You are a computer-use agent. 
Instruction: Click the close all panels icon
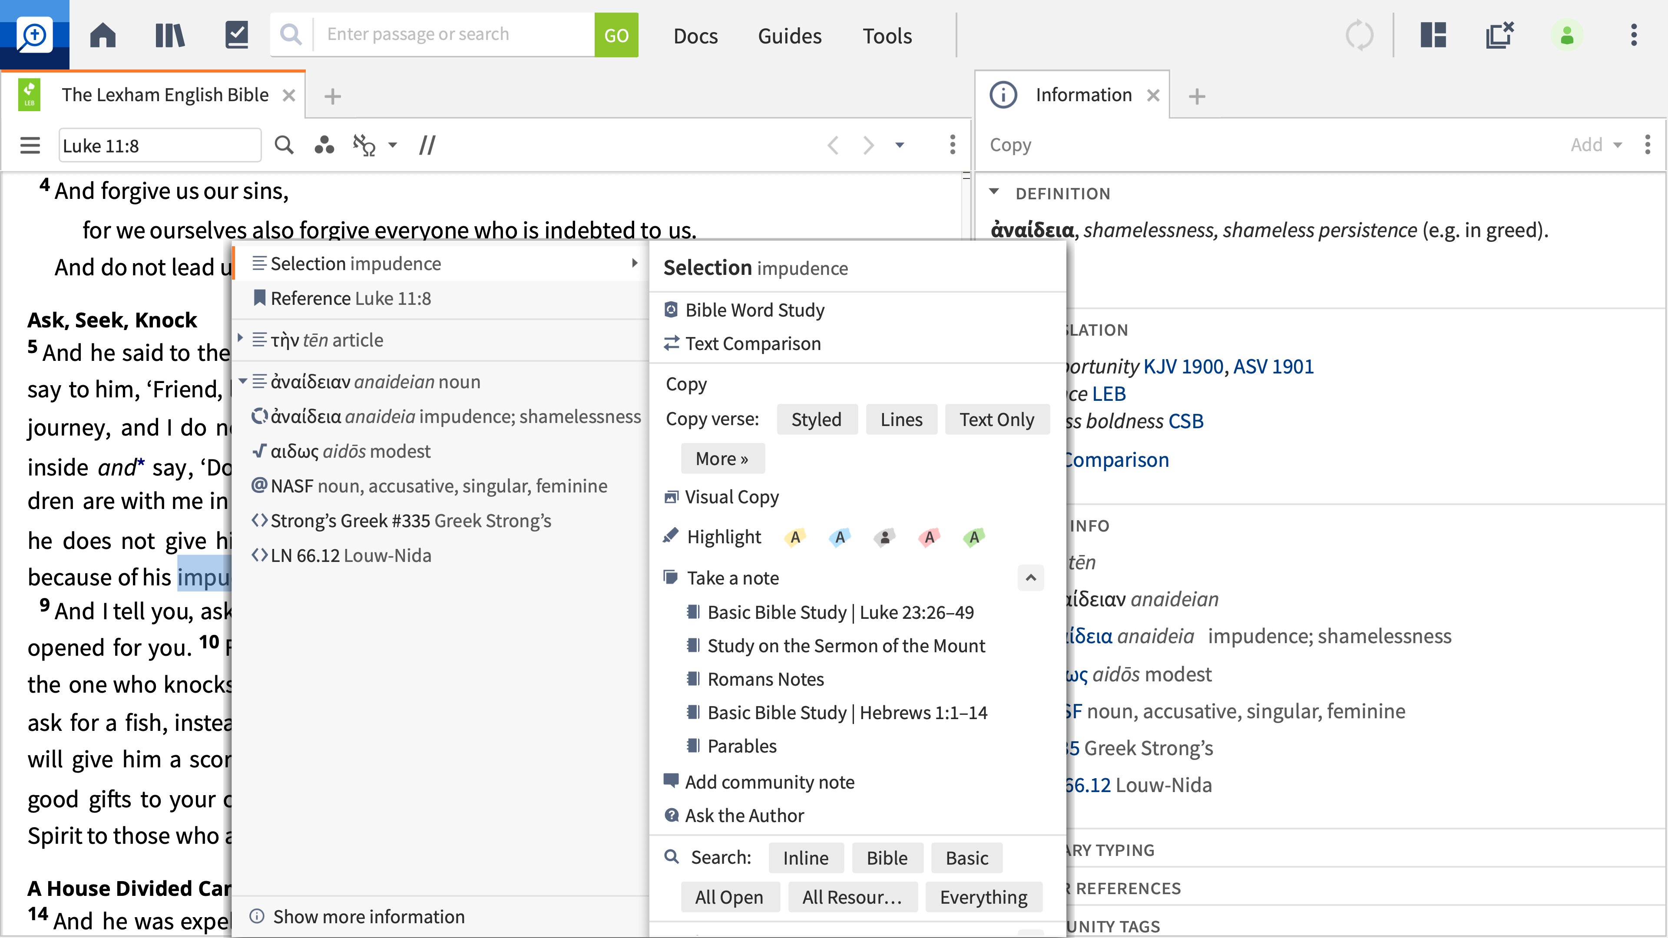(x=1499, y=35)
